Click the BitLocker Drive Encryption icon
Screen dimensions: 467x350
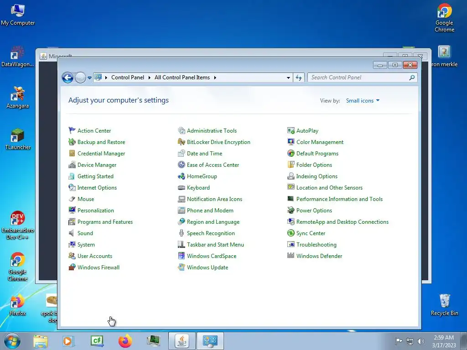[182, 142]
